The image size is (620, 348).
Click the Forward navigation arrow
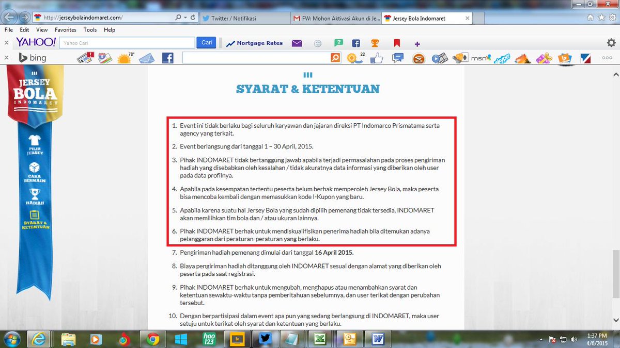point(24,18)
